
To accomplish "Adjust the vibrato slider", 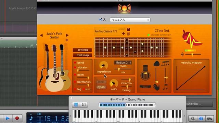I will 83,71.
